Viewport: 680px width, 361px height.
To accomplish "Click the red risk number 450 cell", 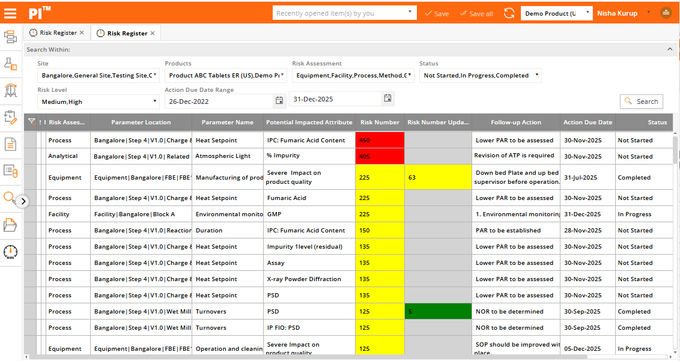I will [380, 140].
